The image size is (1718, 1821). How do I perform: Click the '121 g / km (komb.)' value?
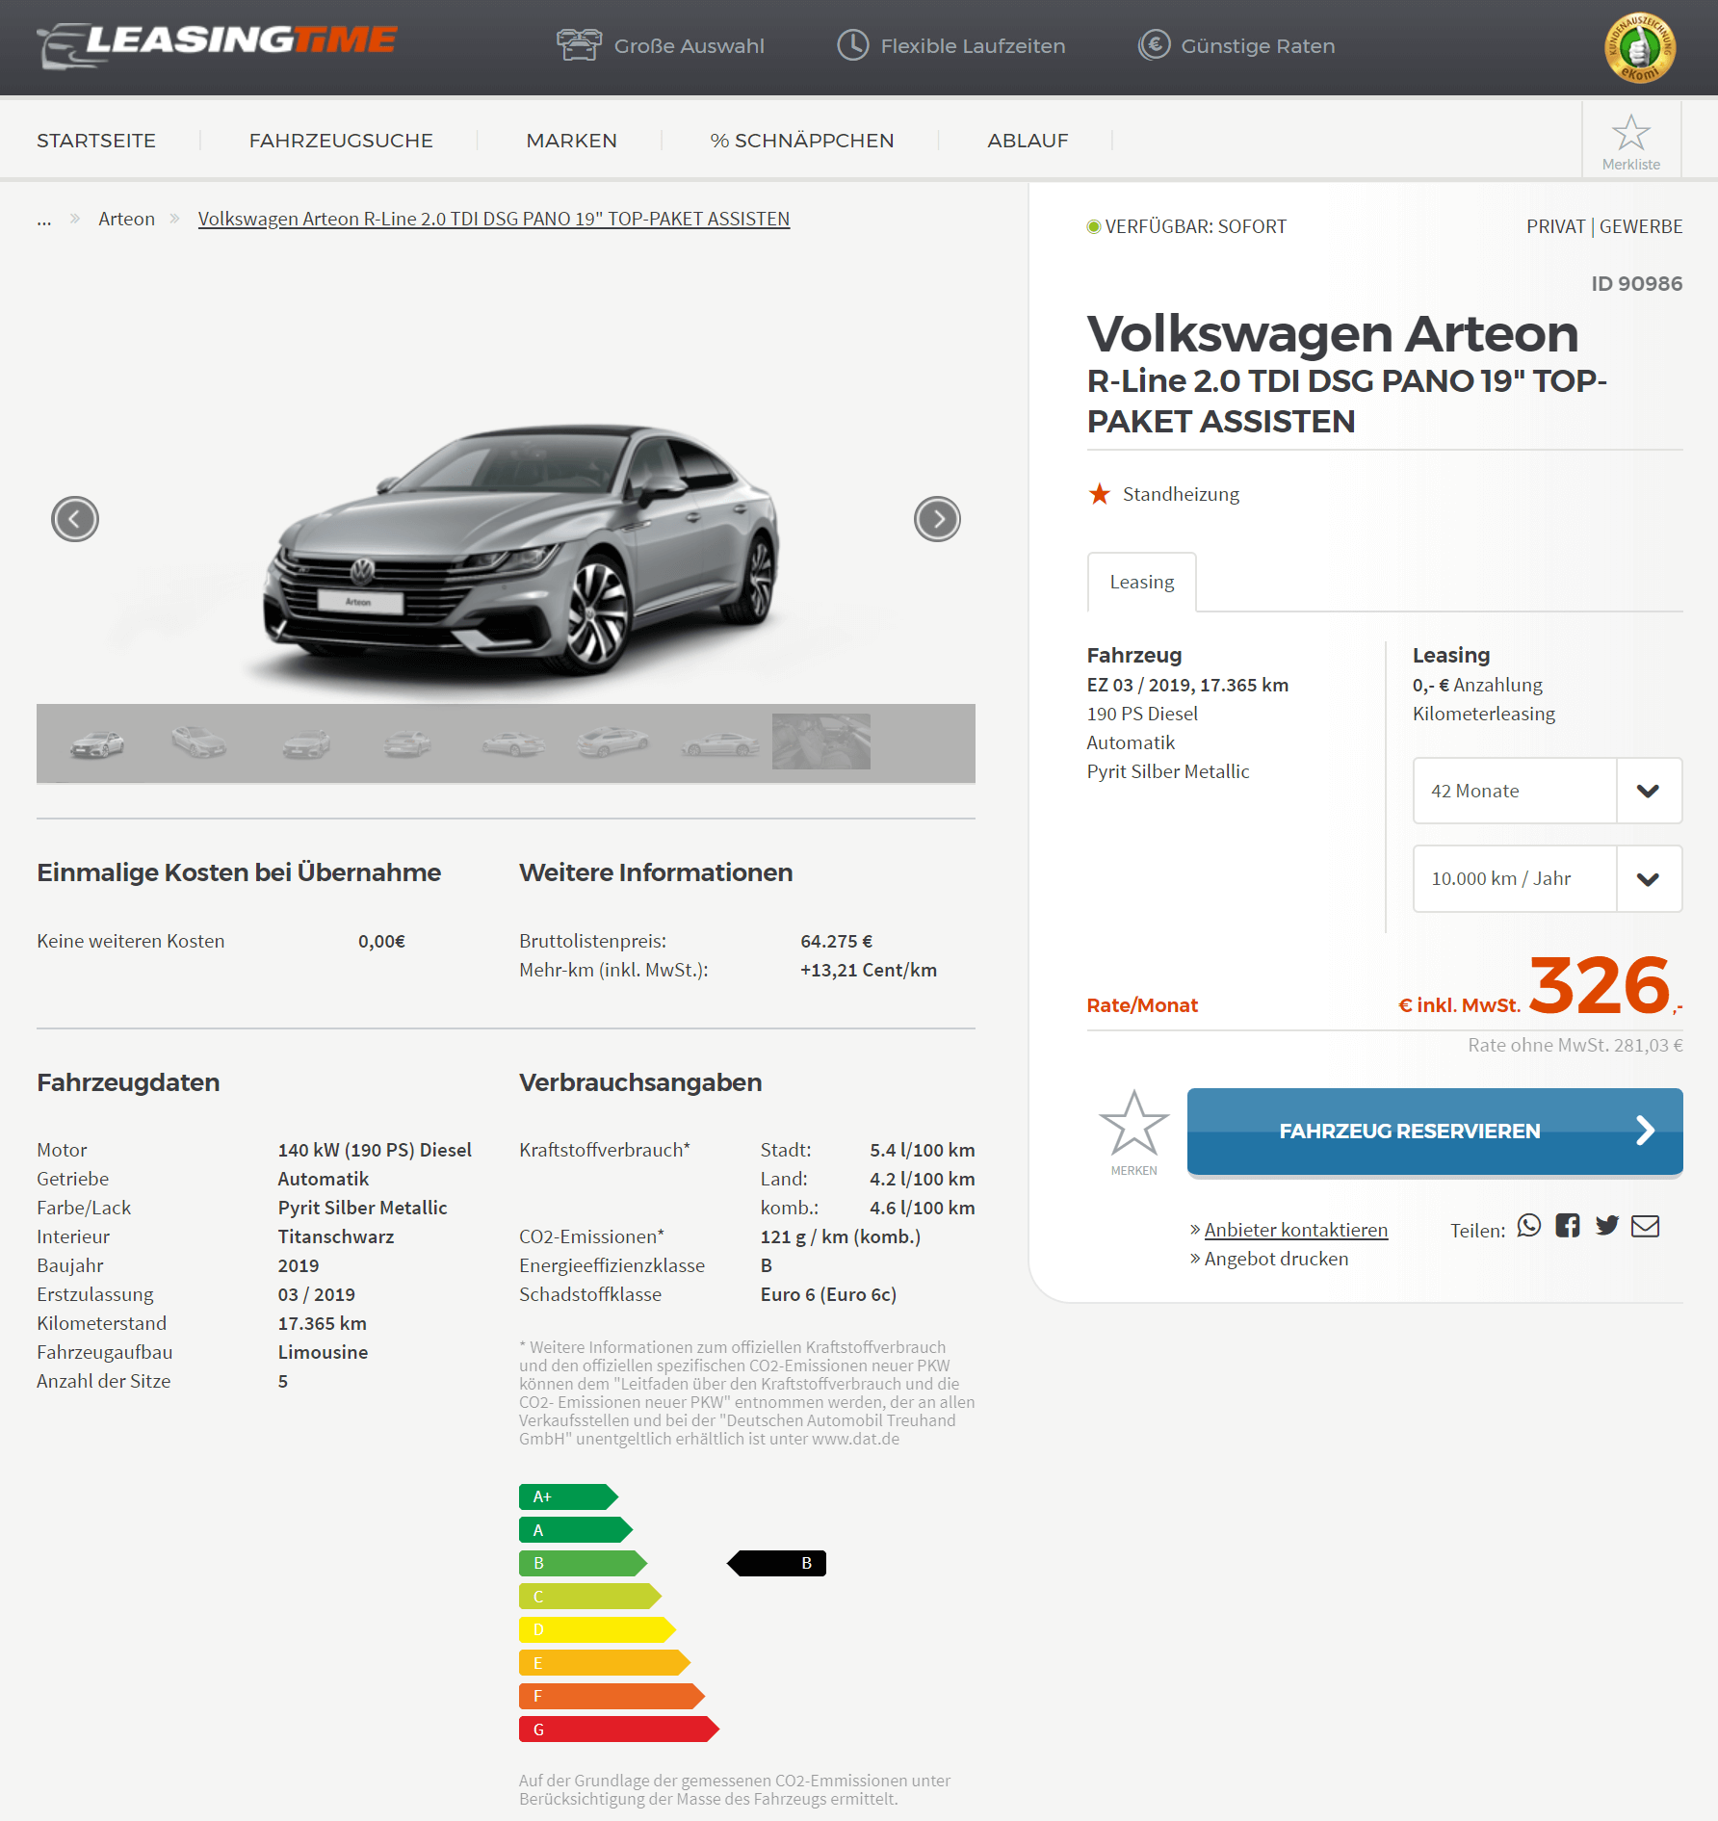840,1236
